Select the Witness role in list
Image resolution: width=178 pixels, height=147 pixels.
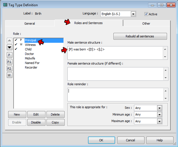(x=30, y=45)
